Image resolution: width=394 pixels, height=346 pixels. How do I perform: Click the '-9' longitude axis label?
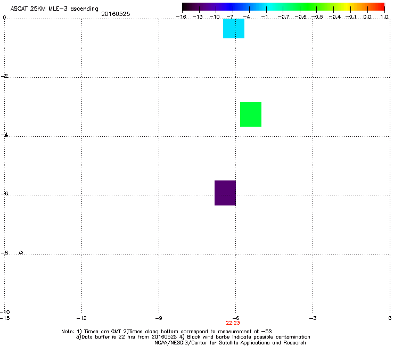click(x=159, y=318)
